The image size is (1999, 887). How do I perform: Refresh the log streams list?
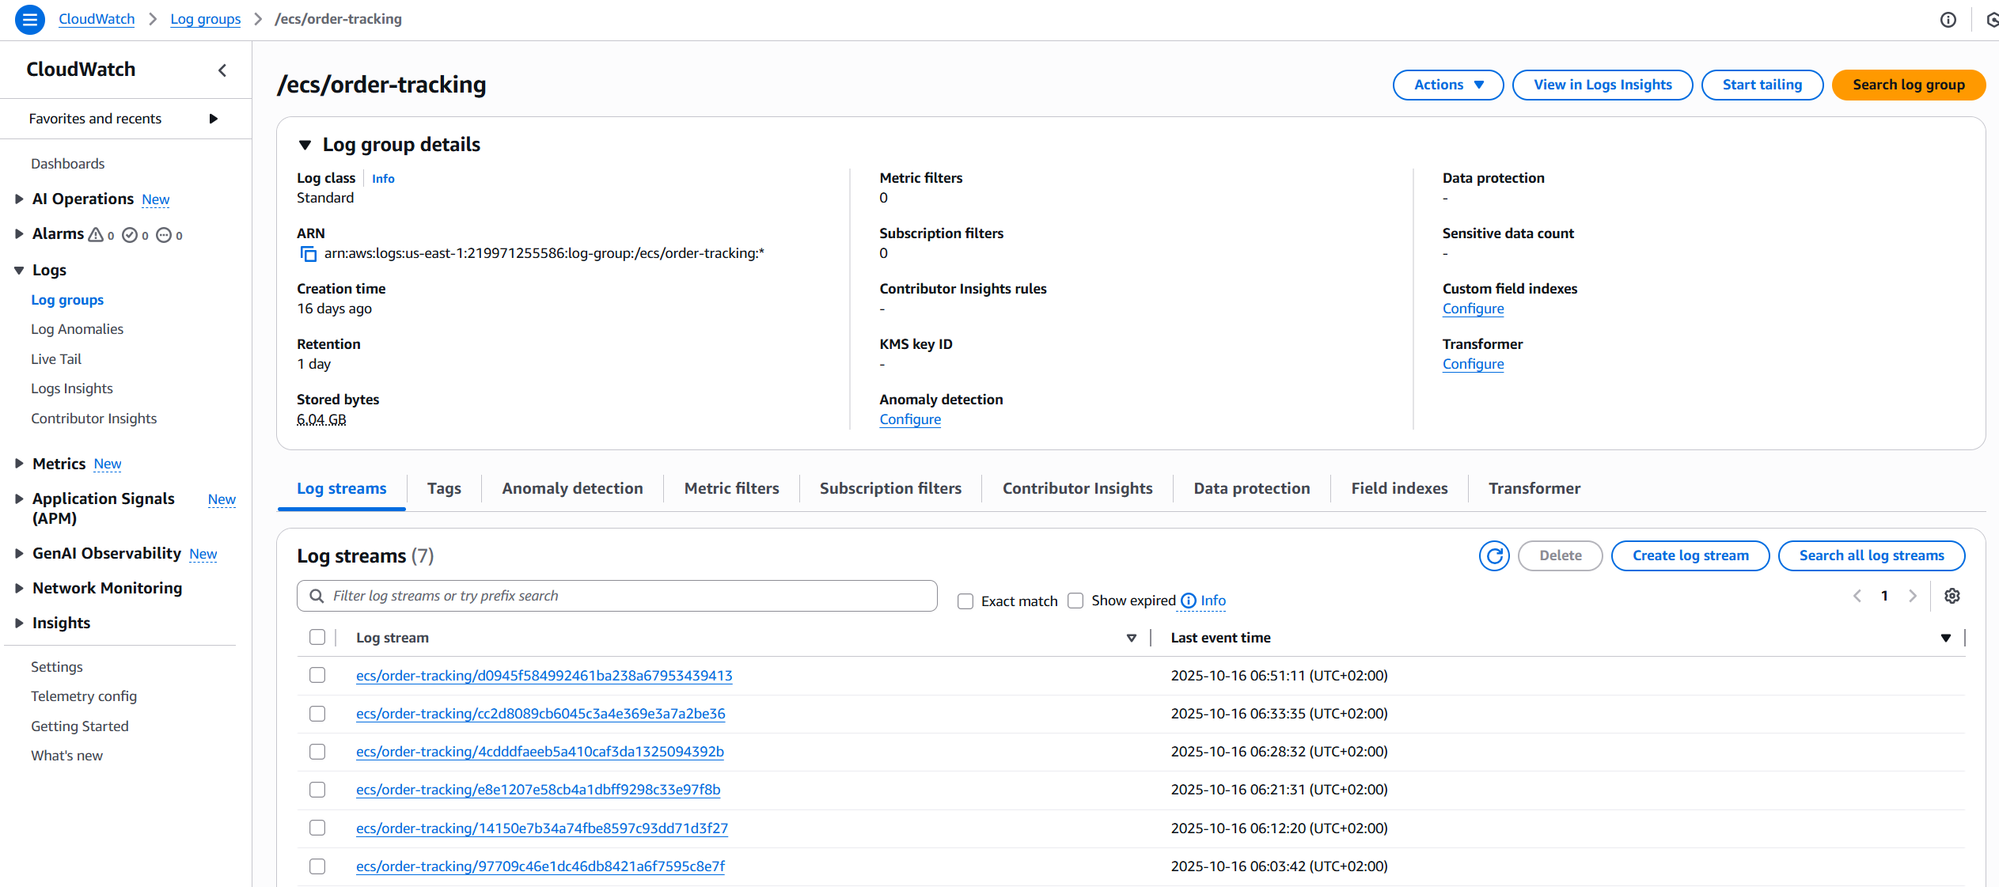(x=1494, y=555)
